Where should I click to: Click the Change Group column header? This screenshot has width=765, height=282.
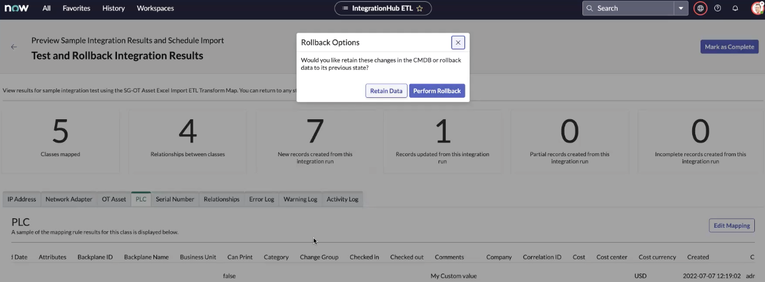[x=319, y=257]
